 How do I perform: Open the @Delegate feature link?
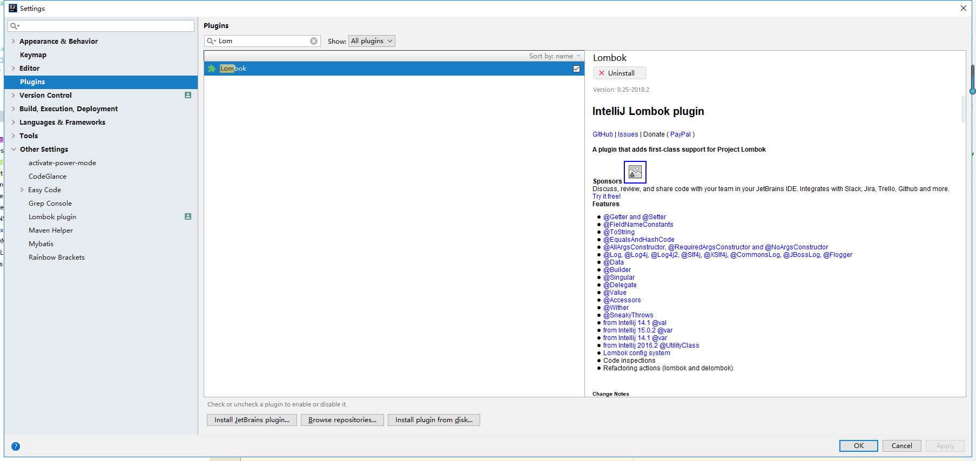pos(620,285)
